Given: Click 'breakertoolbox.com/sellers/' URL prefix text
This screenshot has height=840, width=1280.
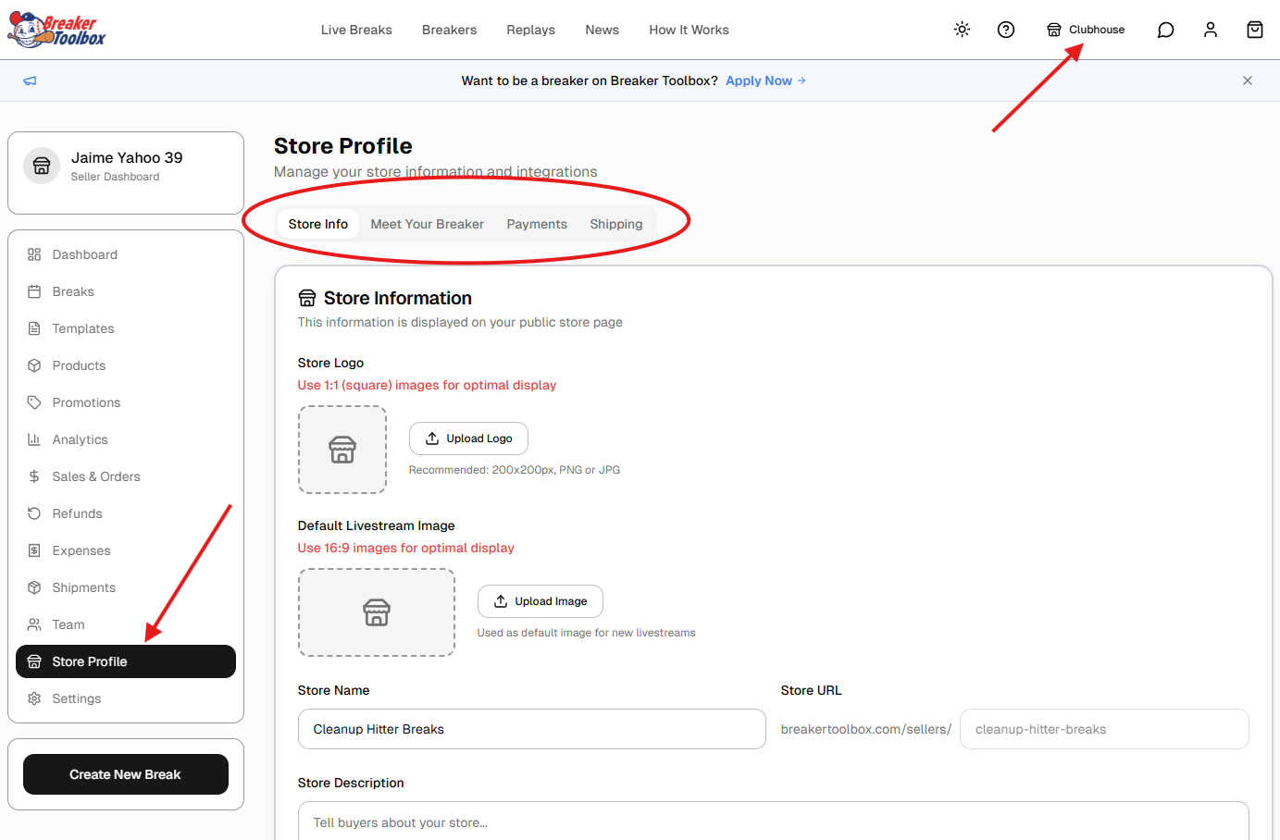Looking at the screenshot, I should pyautogui.click(x=866, y=729).
